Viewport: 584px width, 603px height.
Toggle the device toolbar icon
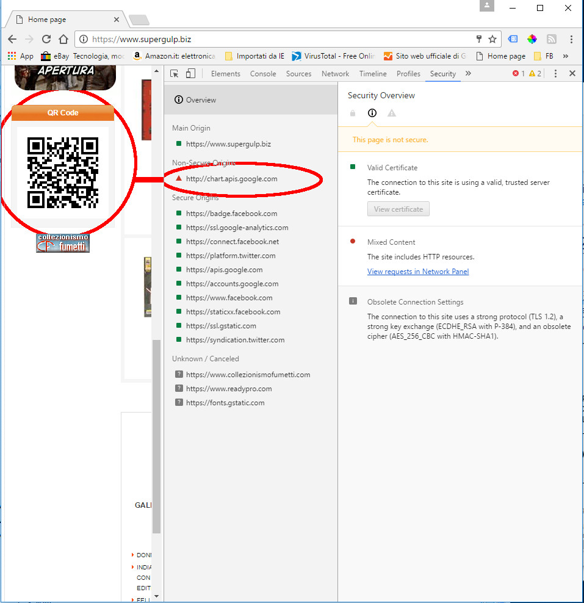click(190, 73)
